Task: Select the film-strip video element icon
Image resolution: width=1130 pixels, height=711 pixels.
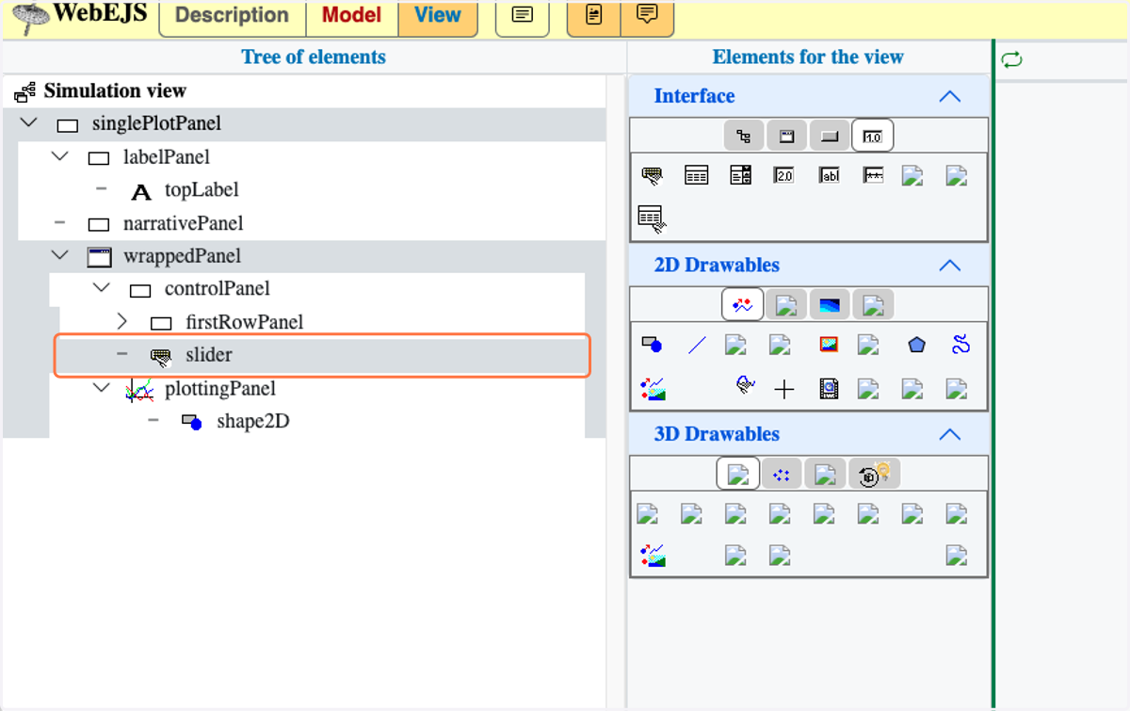Action: coord(829,388)
